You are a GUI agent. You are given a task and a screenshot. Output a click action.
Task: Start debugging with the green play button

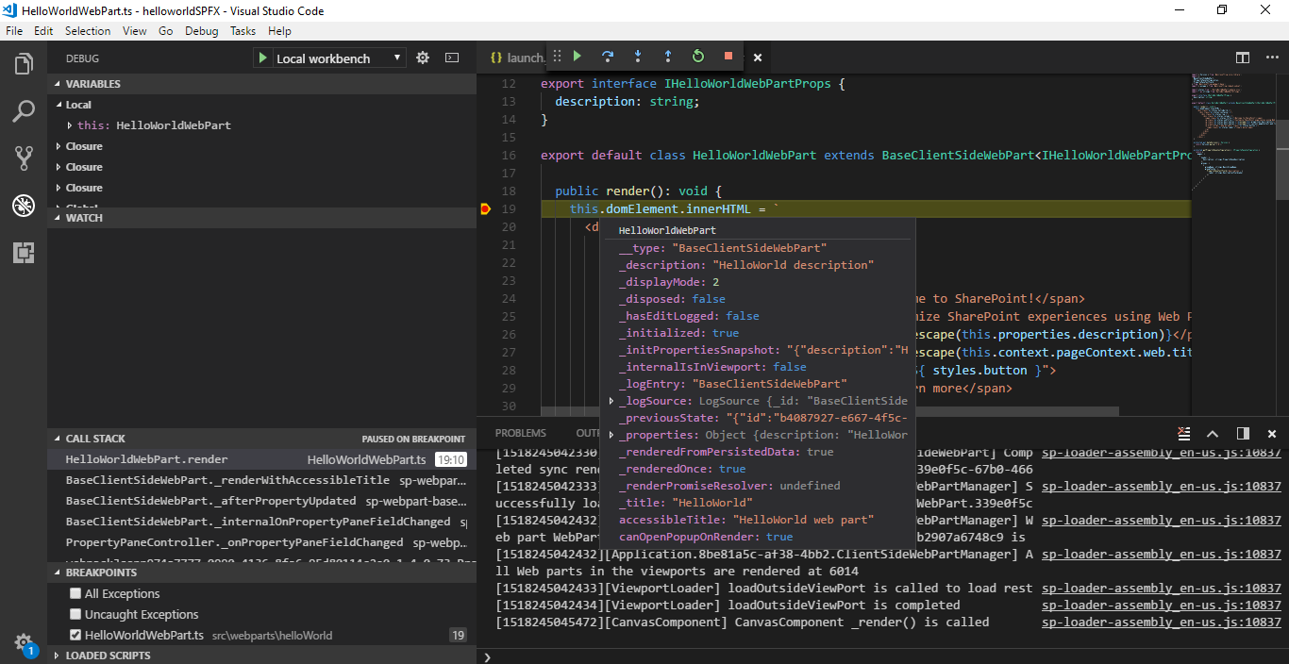point(262,58)
